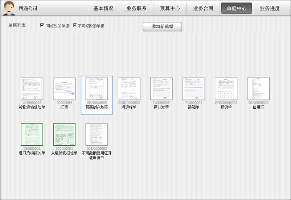The height and width of the screenshot is (200, 291).
Task: Uncheck the 可修改的单据 checkbox
Action: click(x=42, y=26)
